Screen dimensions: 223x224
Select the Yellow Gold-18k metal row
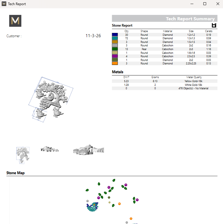165,81
